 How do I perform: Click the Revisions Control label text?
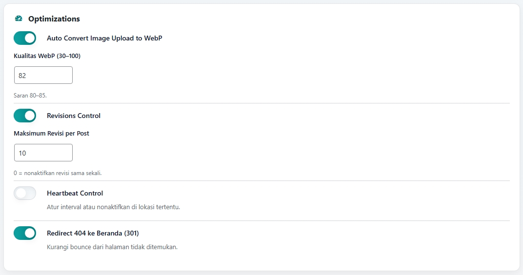click(73, 116)
